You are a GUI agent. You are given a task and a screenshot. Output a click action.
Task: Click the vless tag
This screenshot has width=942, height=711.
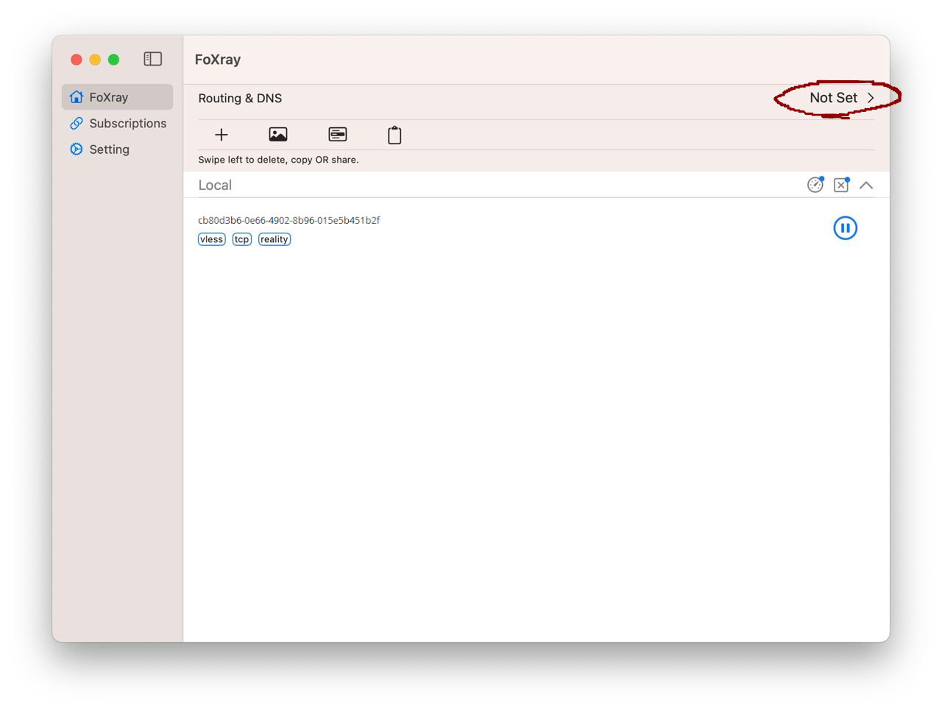point(212,239)
